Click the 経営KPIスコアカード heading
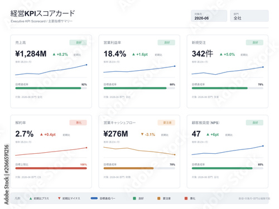The width and height of the screenshot is (279, 209). [42, 13]
